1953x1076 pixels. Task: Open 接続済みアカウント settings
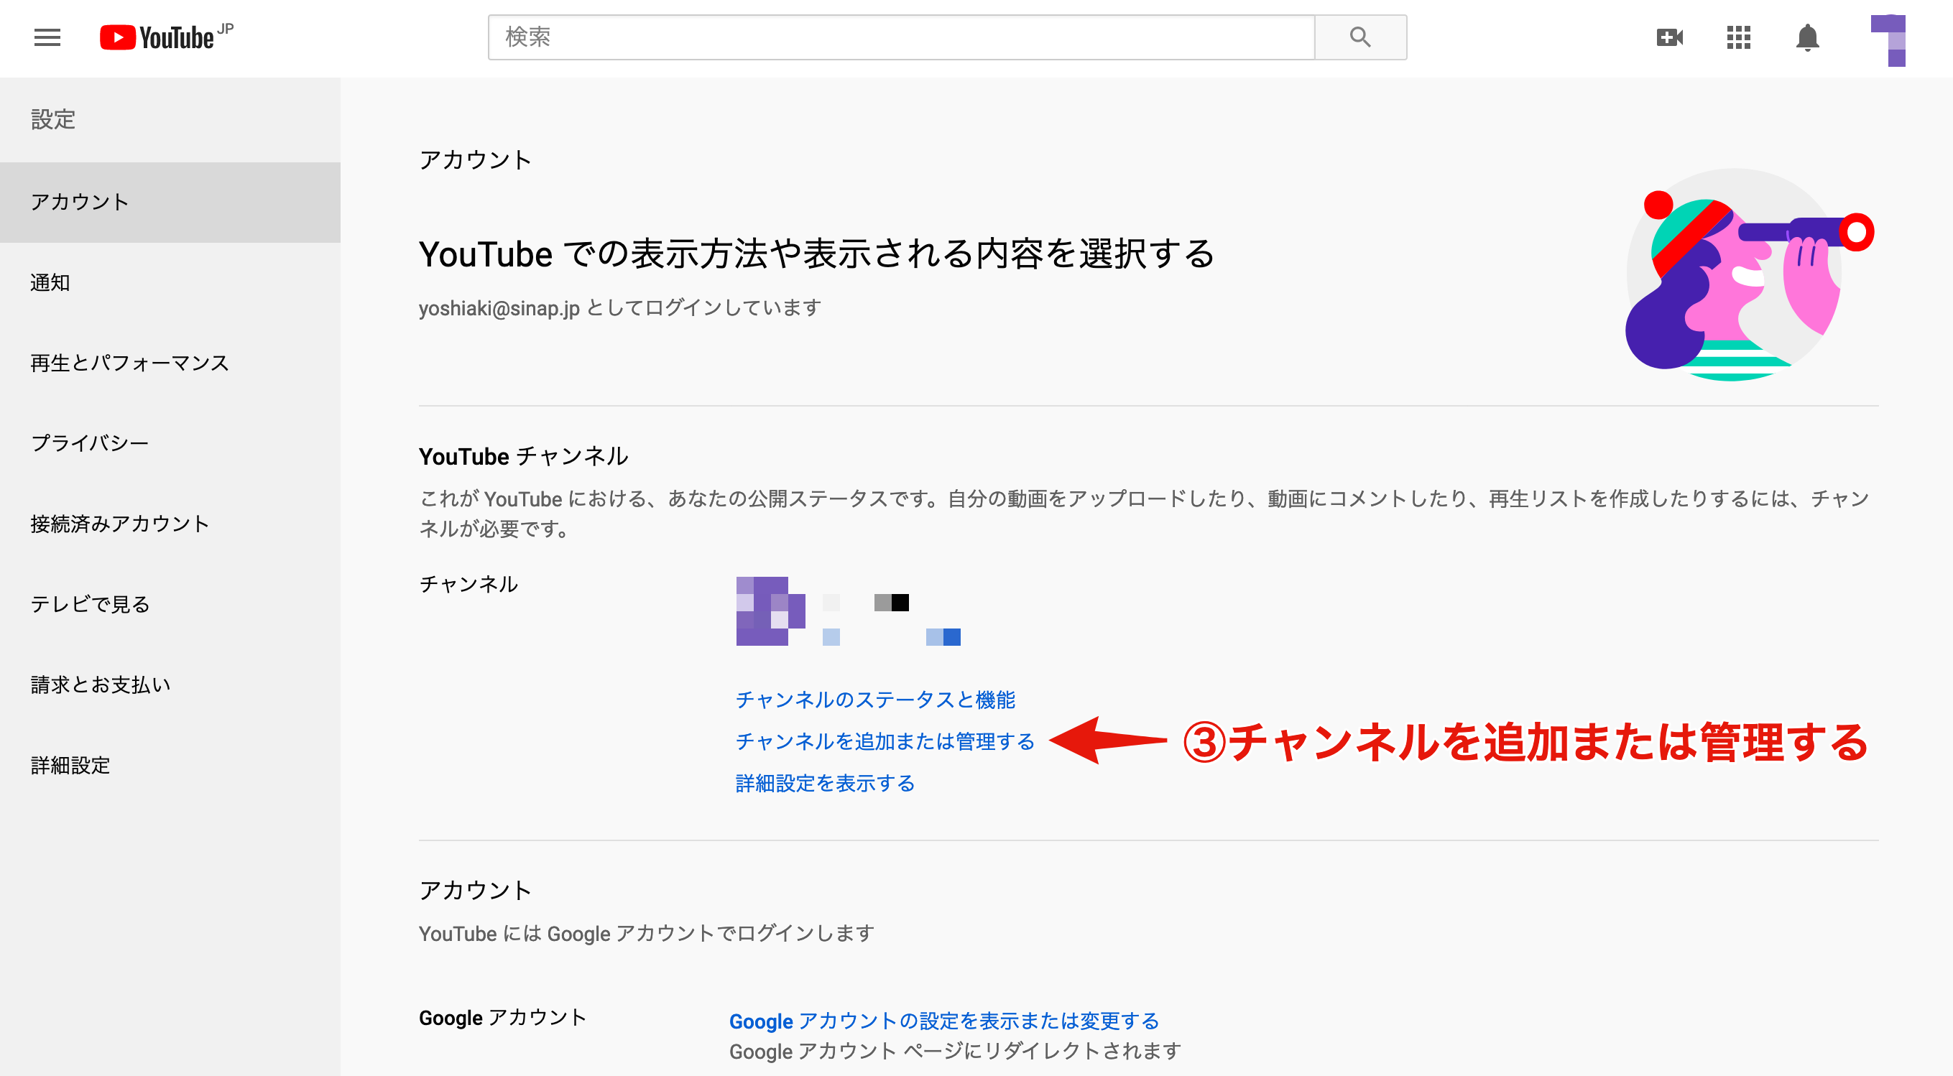tap(170, 524)
